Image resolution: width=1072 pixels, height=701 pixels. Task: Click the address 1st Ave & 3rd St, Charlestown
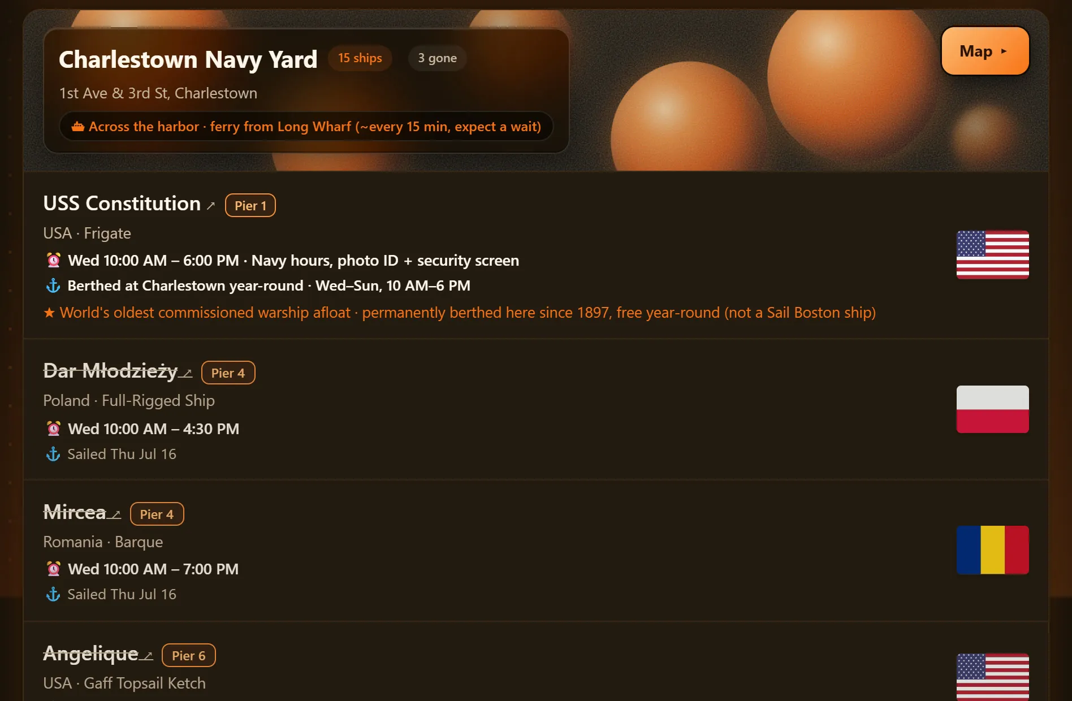(158, 93)
